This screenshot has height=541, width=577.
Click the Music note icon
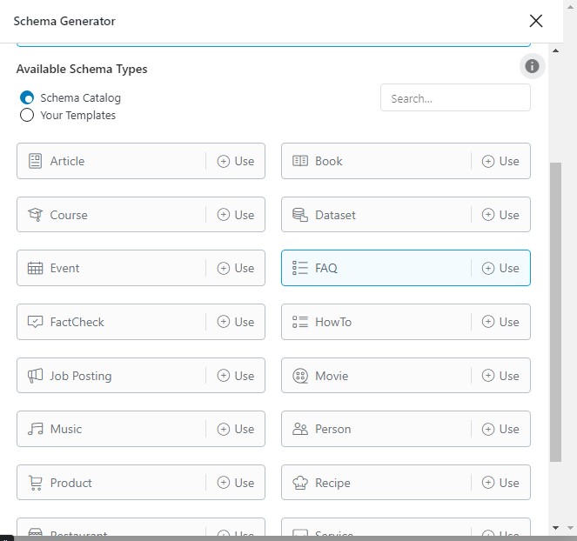tap(36, 429)
